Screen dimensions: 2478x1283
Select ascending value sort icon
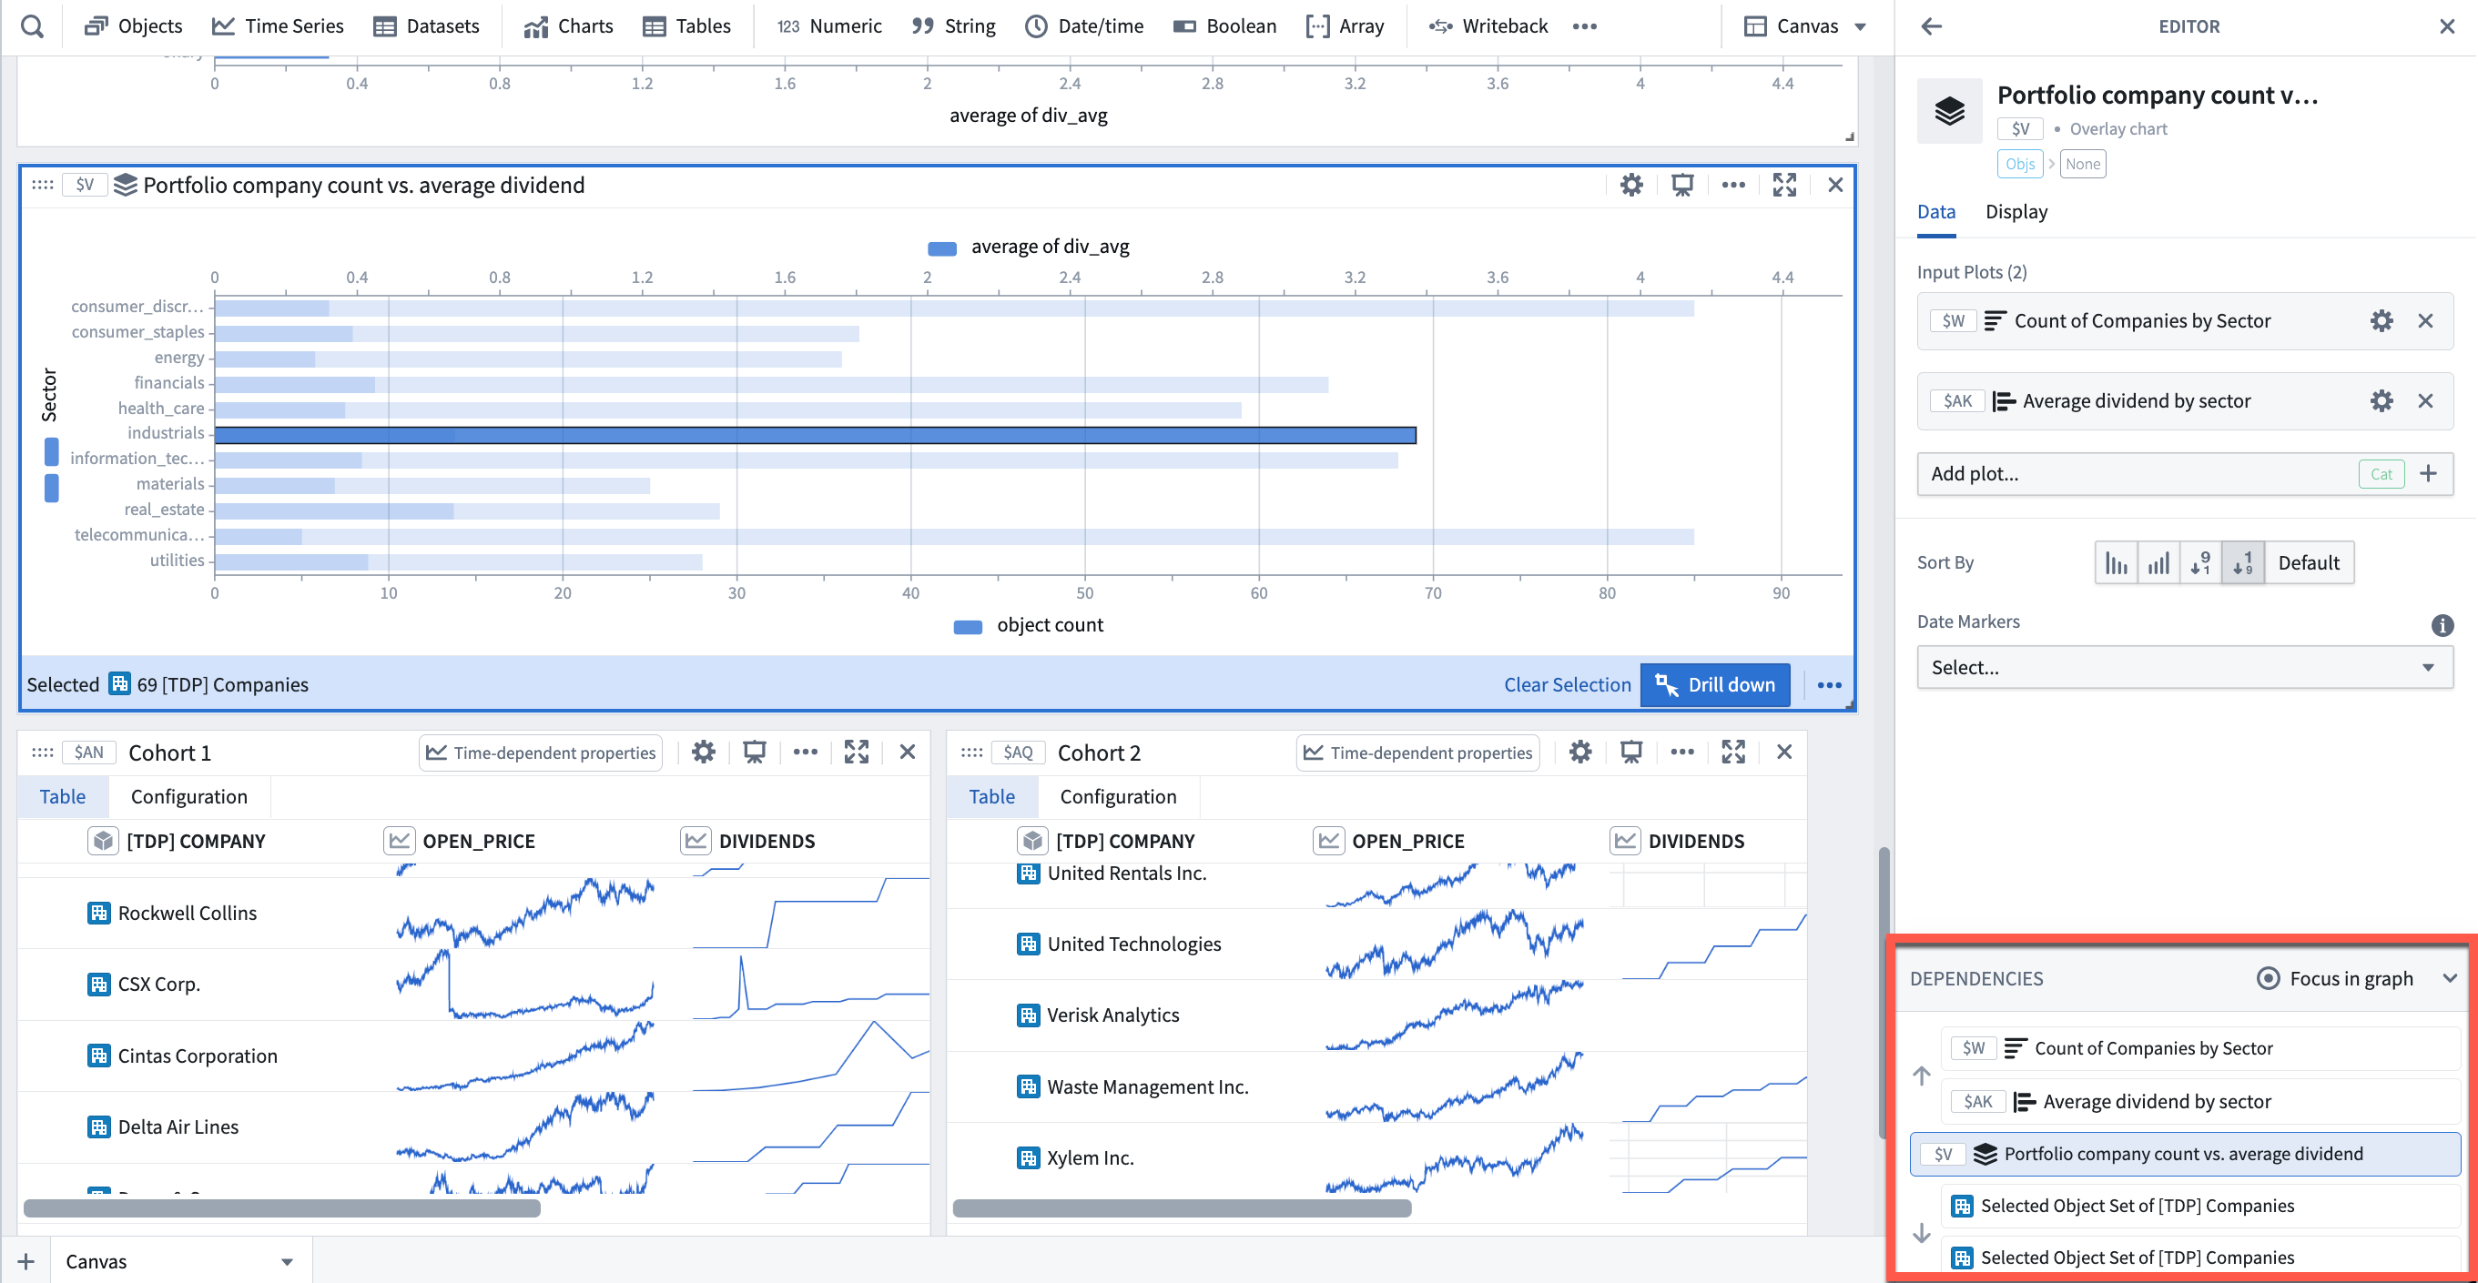(x=2158, y=562)
